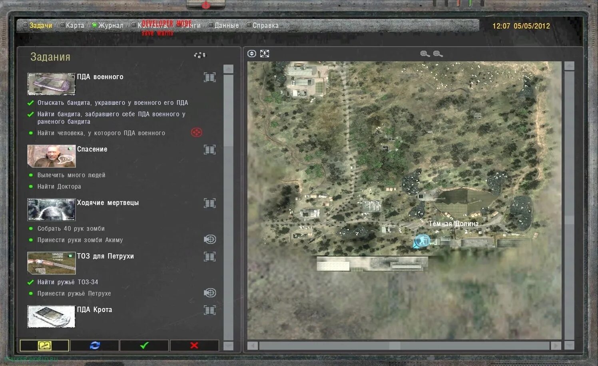Select objective Найти Доктора
This screenshot has width=598, height=366.
59,187
